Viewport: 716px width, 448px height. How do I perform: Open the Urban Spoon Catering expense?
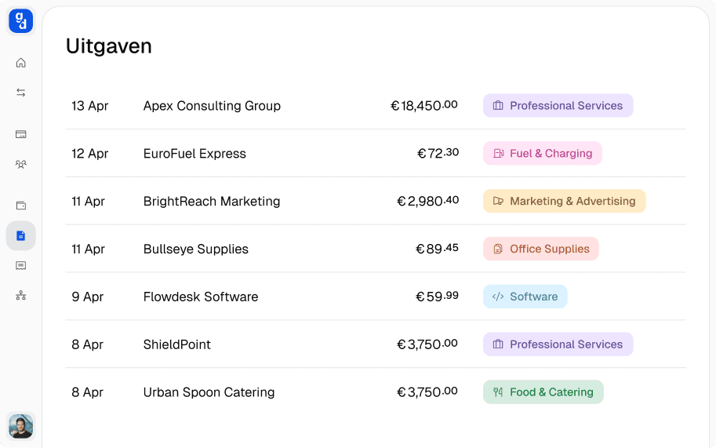(209, 392)
